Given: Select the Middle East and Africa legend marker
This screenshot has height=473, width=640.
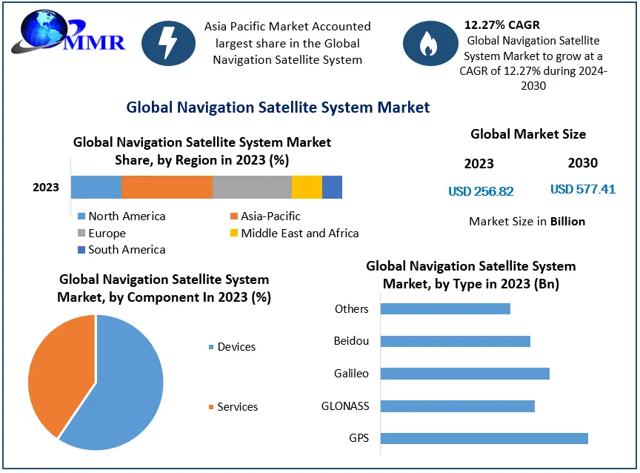Looking at the screenshot, I should [x=234, y=234].
